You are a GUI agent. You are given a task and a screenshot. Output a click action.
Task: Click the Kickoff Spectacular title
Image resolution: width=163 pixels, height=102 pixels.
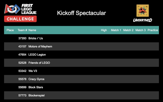(x=81, y=13)
